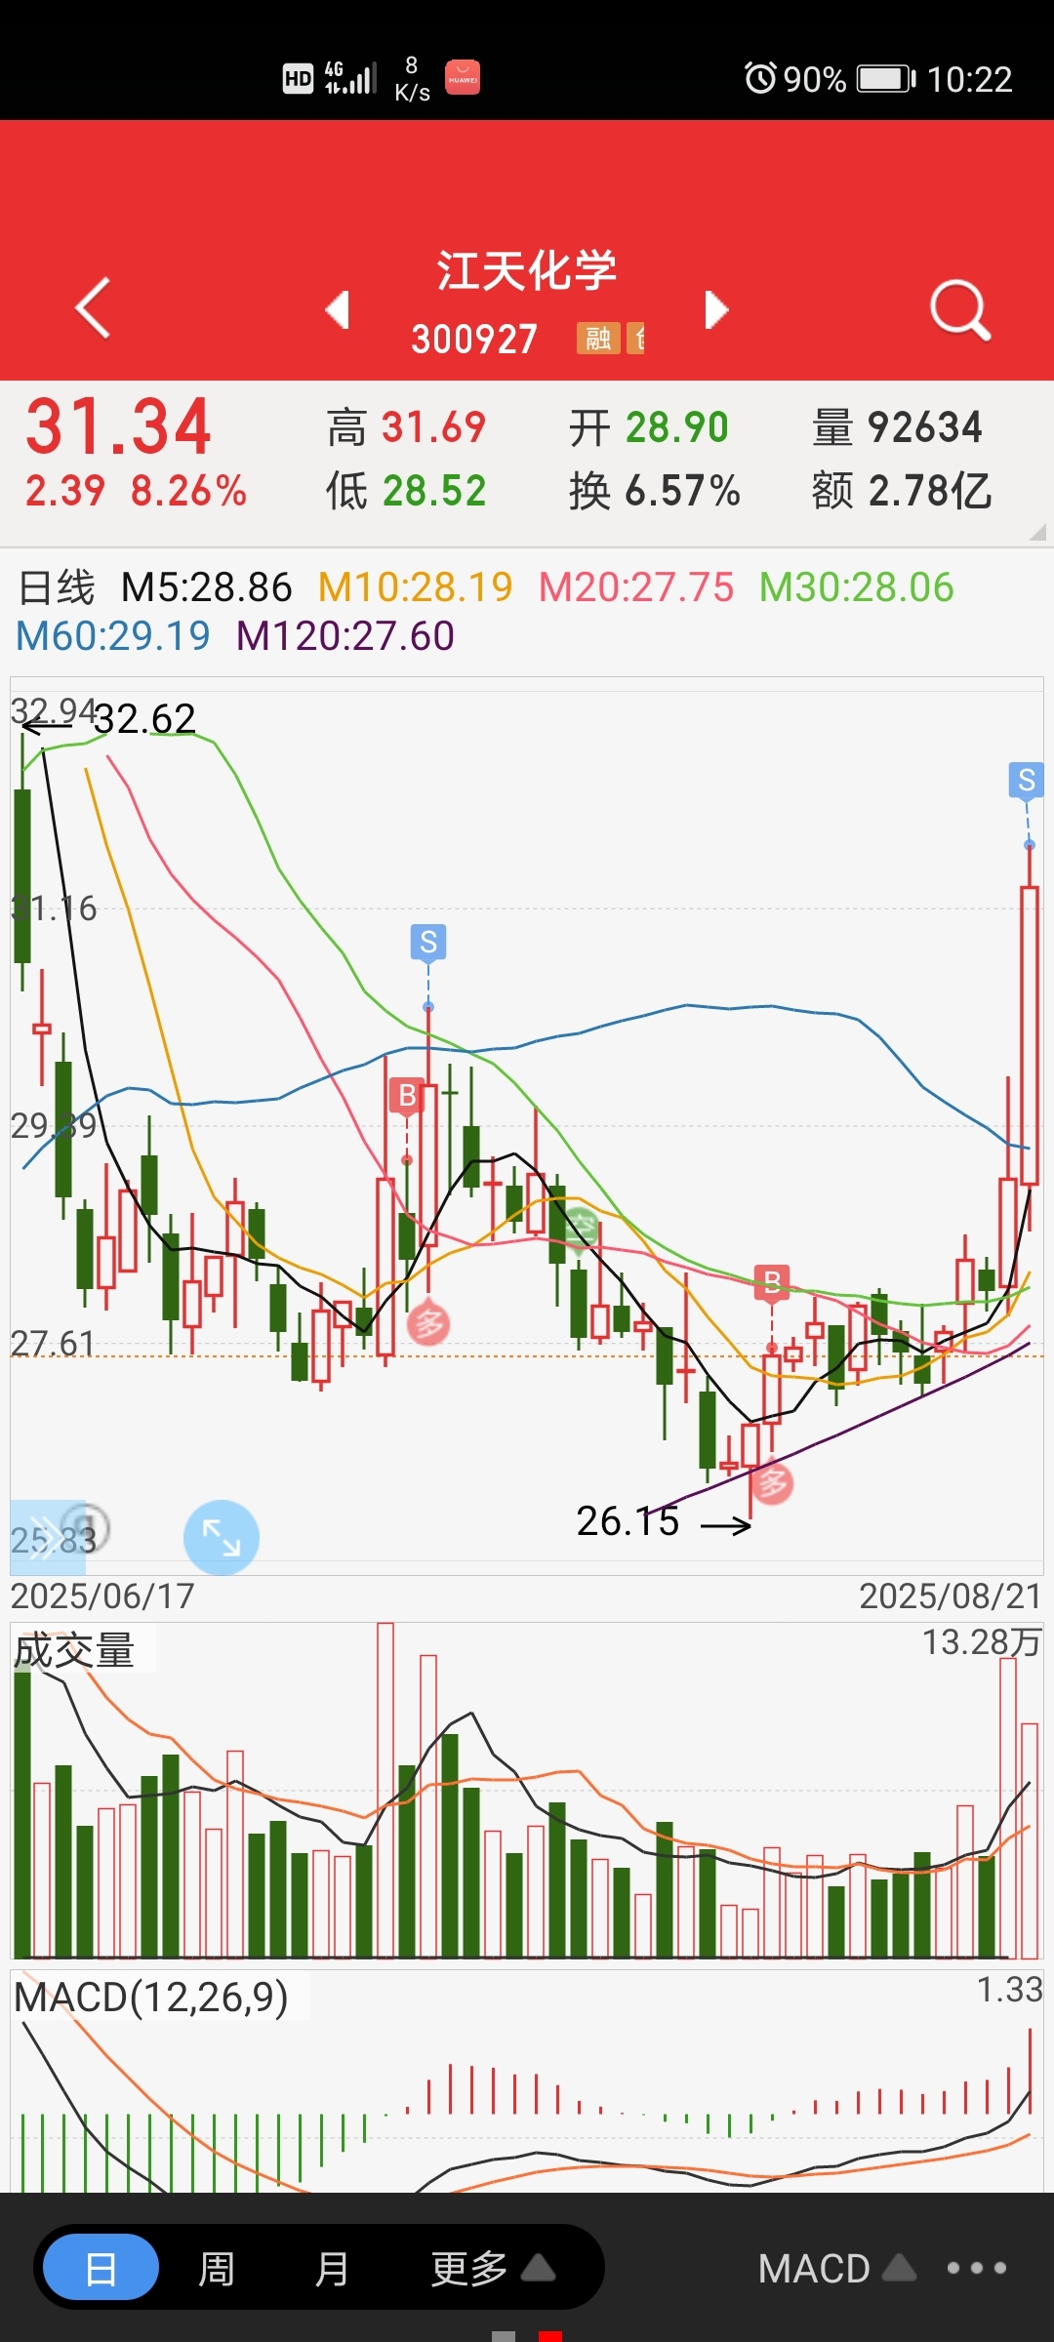Image resolution: width=1054 pixels, height=2342 pixels.
Task: Tap the open price 28.90
Action: click(677, 427)
